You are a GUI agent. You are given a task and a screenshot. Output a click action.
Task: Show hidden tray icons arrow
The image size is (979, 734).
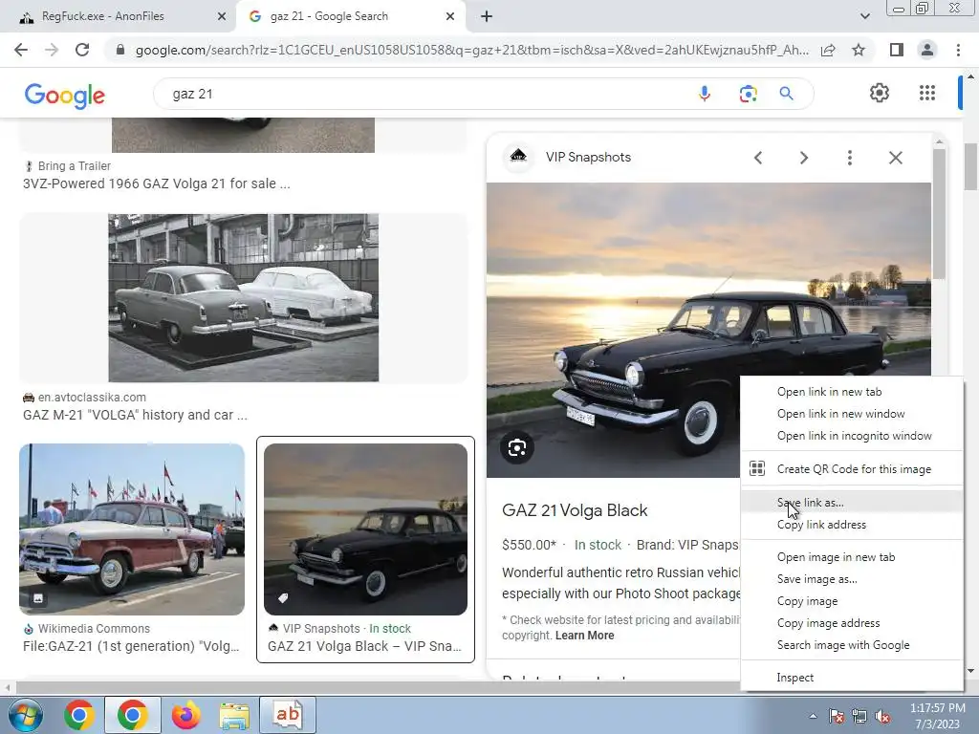point(813,716)
